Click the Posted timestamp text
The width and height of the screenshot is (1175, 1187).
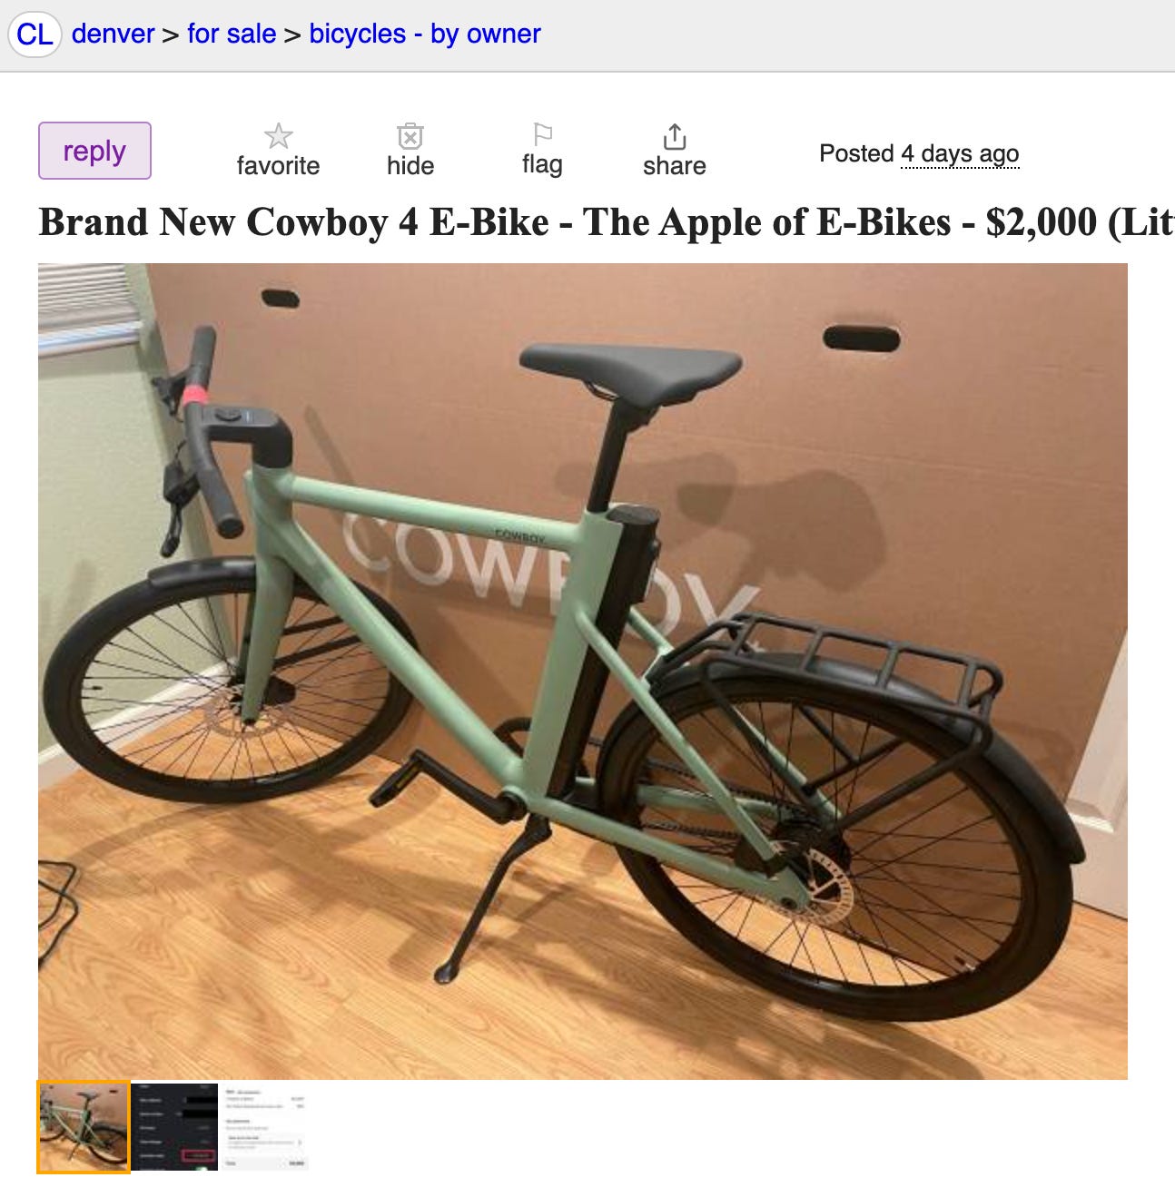[919, 153]
